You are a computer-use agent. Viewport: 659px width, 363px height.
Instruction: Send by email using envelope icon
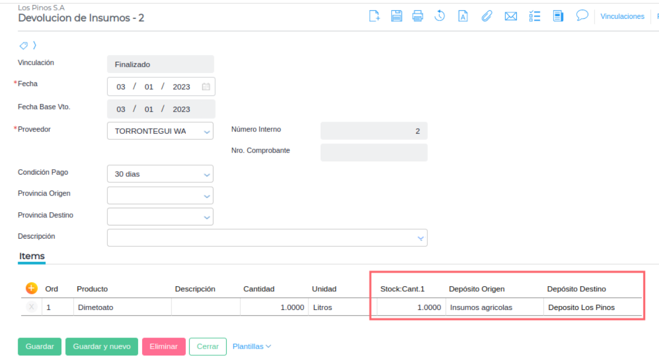pos(511,16)
